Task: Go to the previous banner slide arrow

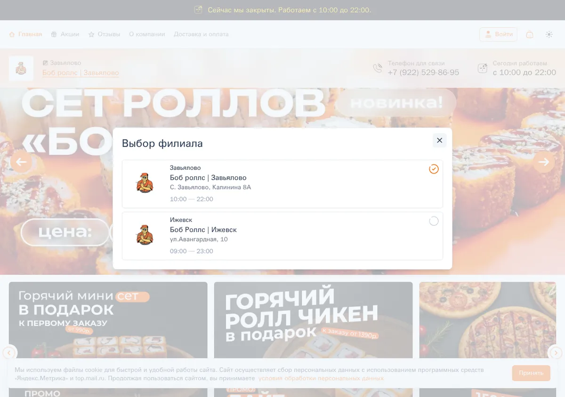Action: [x=21, y=162]
